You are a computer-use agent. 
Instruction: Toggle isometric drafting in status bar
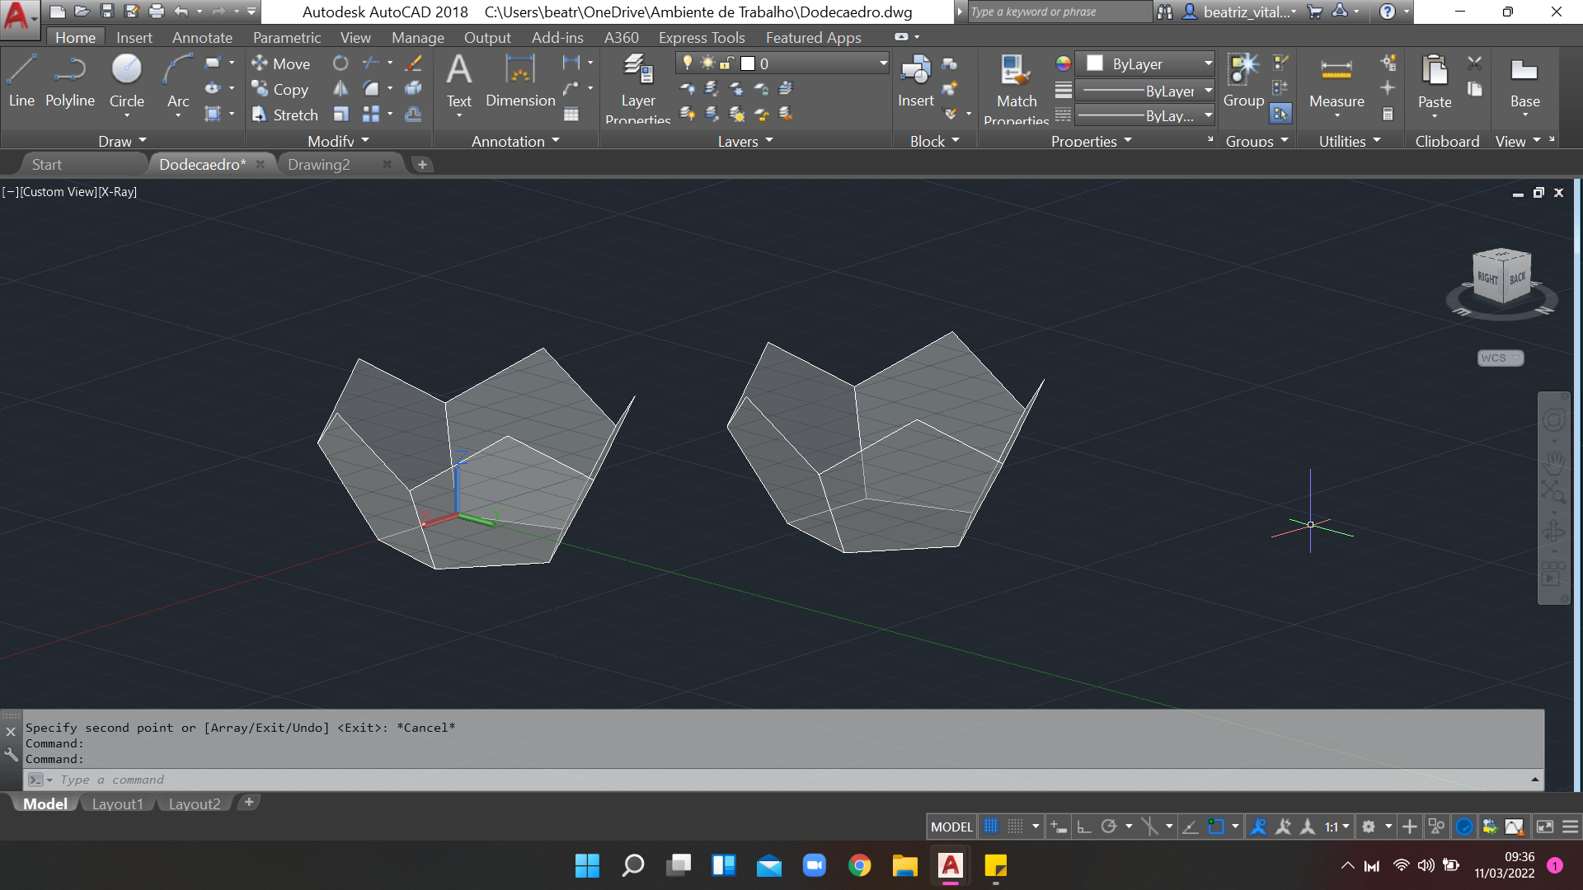pyautogui.click(x=1149, y=827)
